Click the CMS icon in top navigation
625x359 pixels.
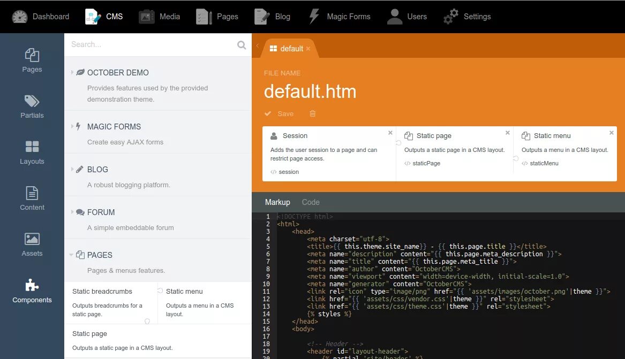tap(93, 17)
